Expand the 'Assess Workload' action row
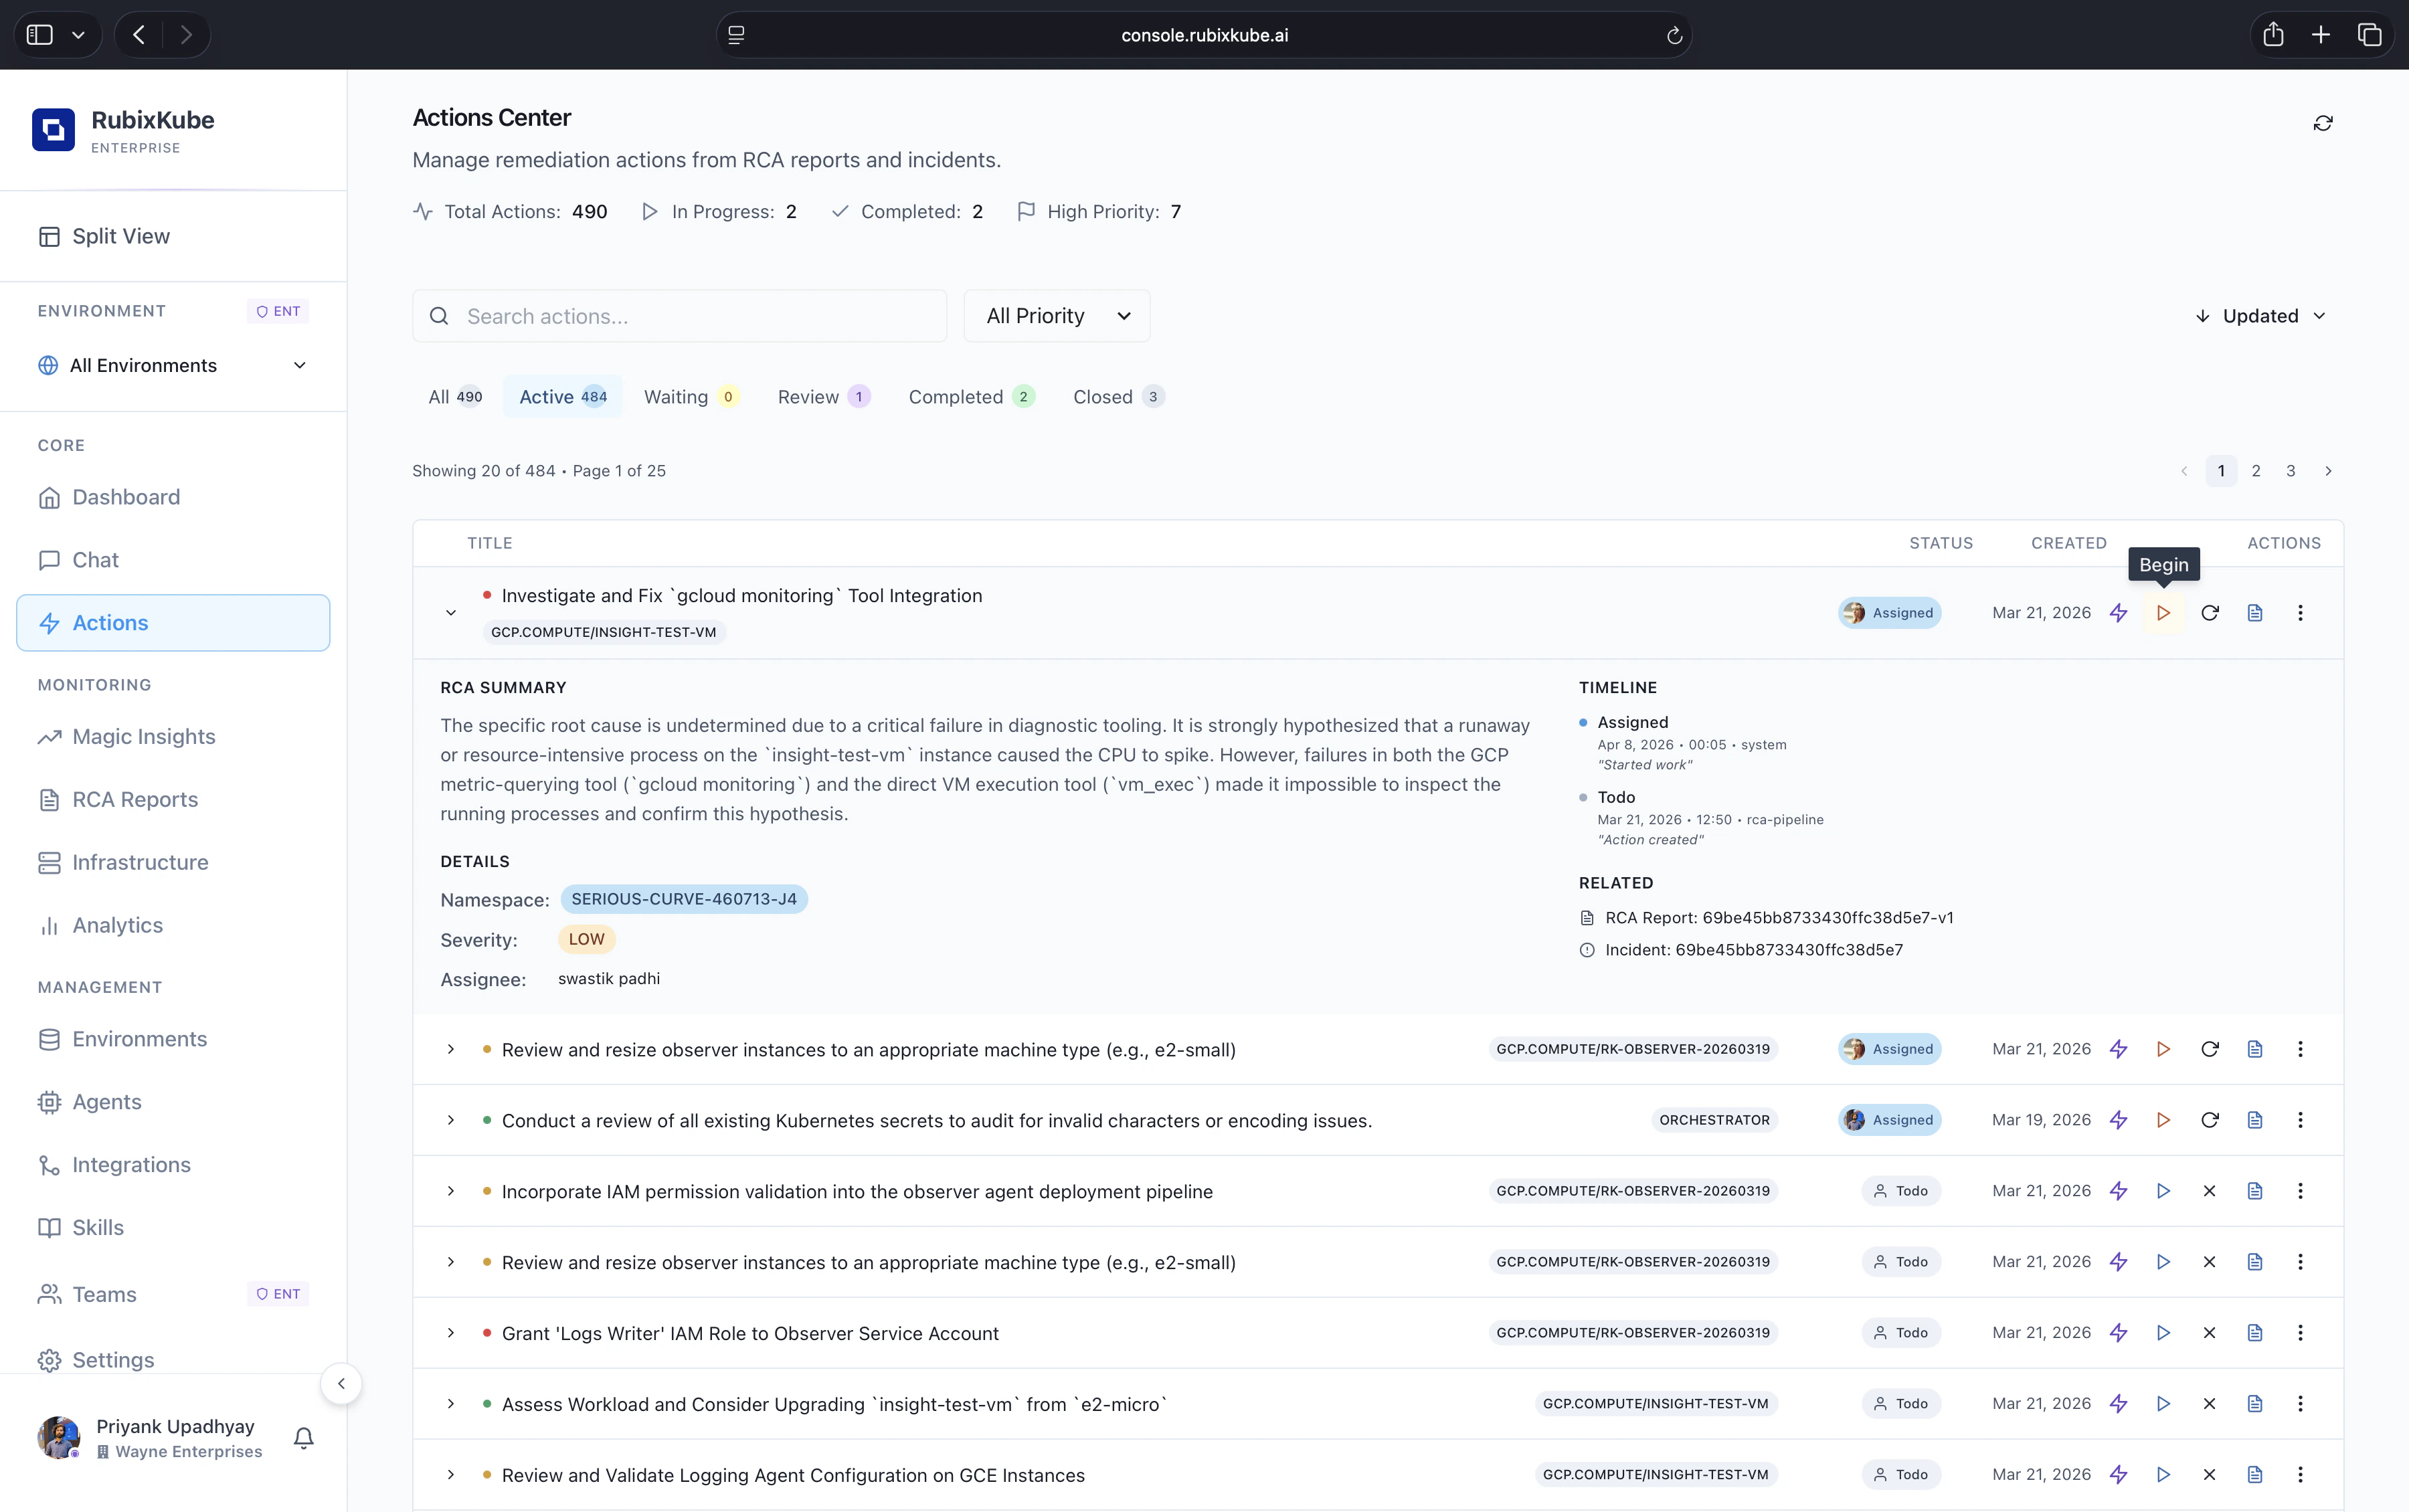 pyautogui.click(x=450, y=1403)
